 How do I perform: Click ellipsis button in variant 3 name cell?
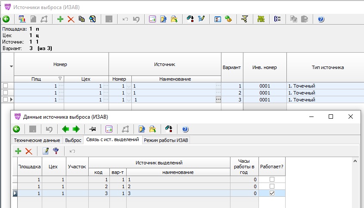(218, 100)
